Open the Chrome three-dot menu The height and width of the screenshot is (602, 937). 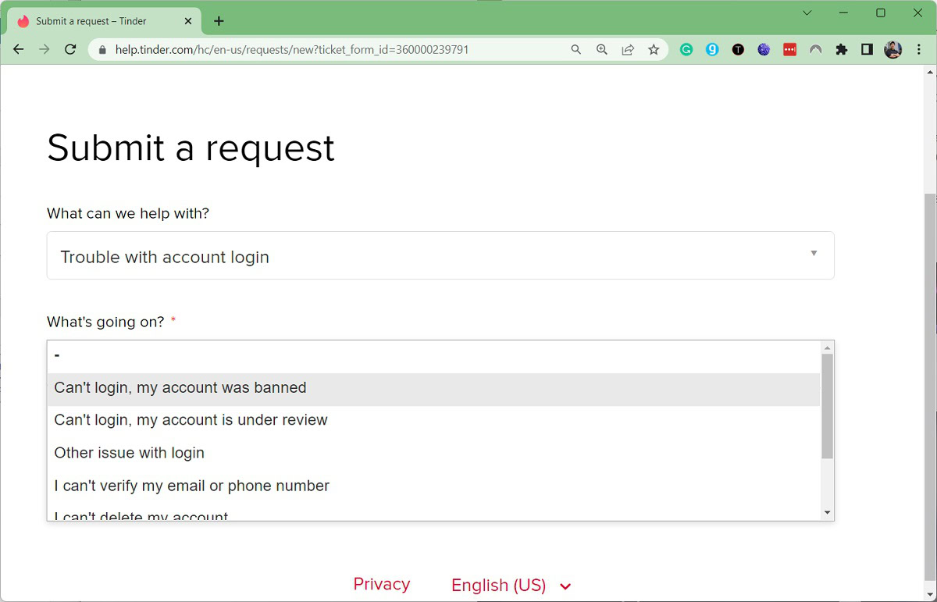click(x=919, y=49)
